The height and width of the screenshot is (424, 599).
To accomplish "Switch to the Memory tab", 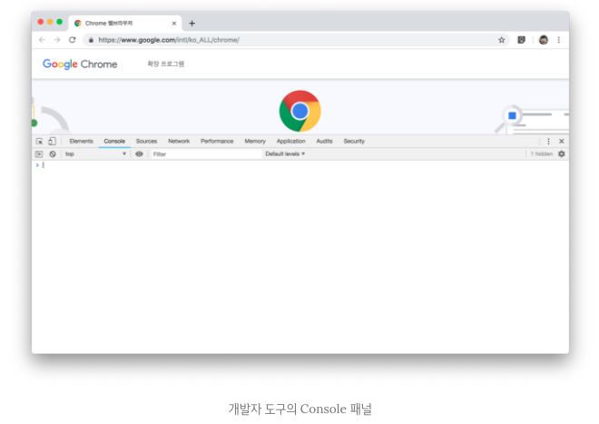I will pos(255,141).
